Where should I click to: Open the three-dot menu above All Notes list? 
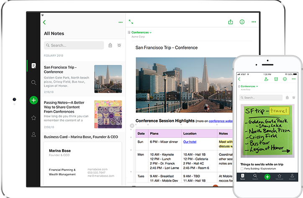[121, 23]
